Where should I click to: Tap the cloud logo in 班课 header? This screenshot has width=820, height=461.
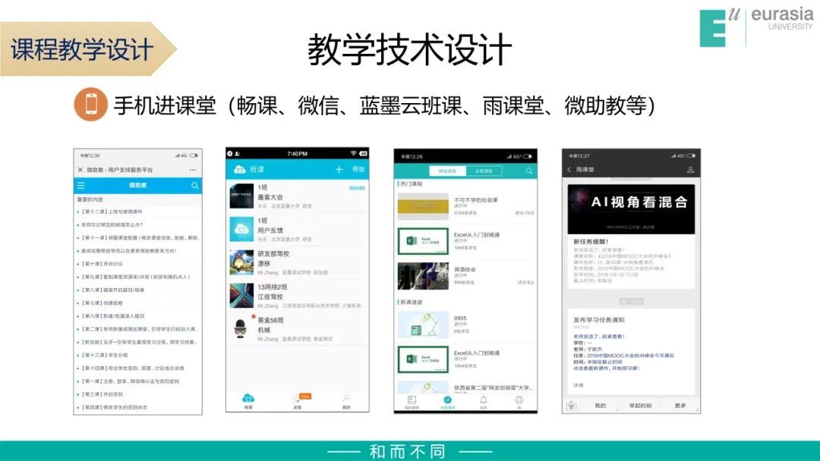click(x=239, y=169)
